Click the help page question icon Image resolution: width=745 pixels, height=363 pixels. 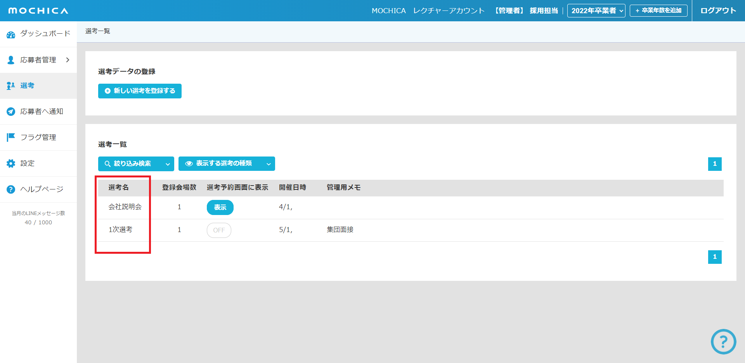click(x=11, y=189)
